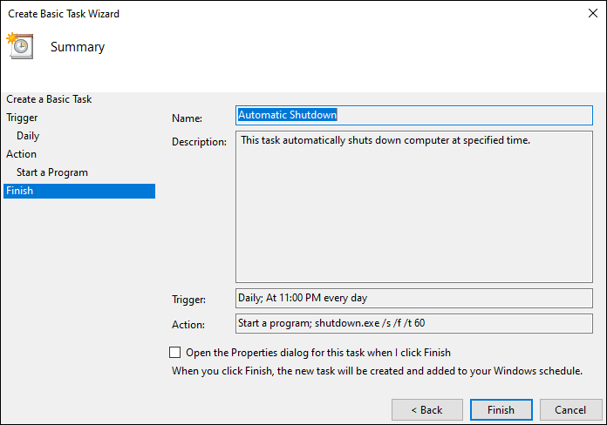The image size is (607, 425).
Task: Click the Name: label
Action: click(187, 118)
